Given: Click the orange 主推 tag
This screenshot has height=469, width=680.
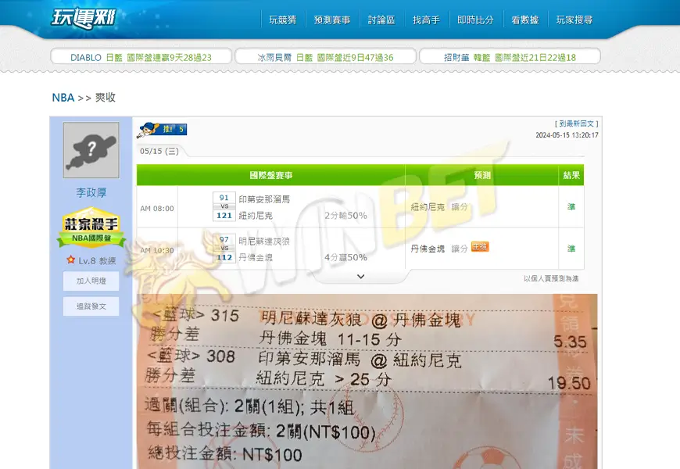Looking at the screenshot, I should pos(480,247).
